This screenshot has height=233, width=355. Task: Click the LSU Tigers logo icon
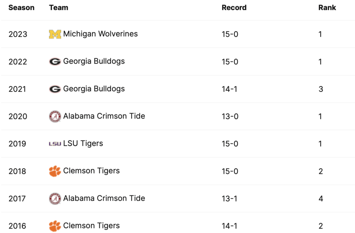(55, 144)
